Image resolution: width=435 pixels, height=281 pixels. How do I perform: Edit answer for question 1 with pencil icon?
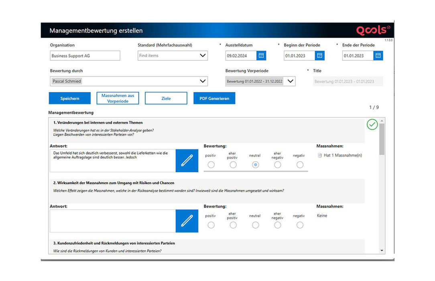coord(187,161)
